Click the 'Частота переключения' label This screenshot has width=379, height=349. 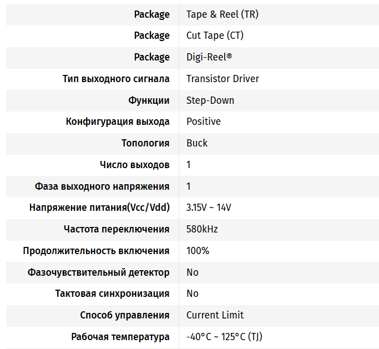(117, 229)
